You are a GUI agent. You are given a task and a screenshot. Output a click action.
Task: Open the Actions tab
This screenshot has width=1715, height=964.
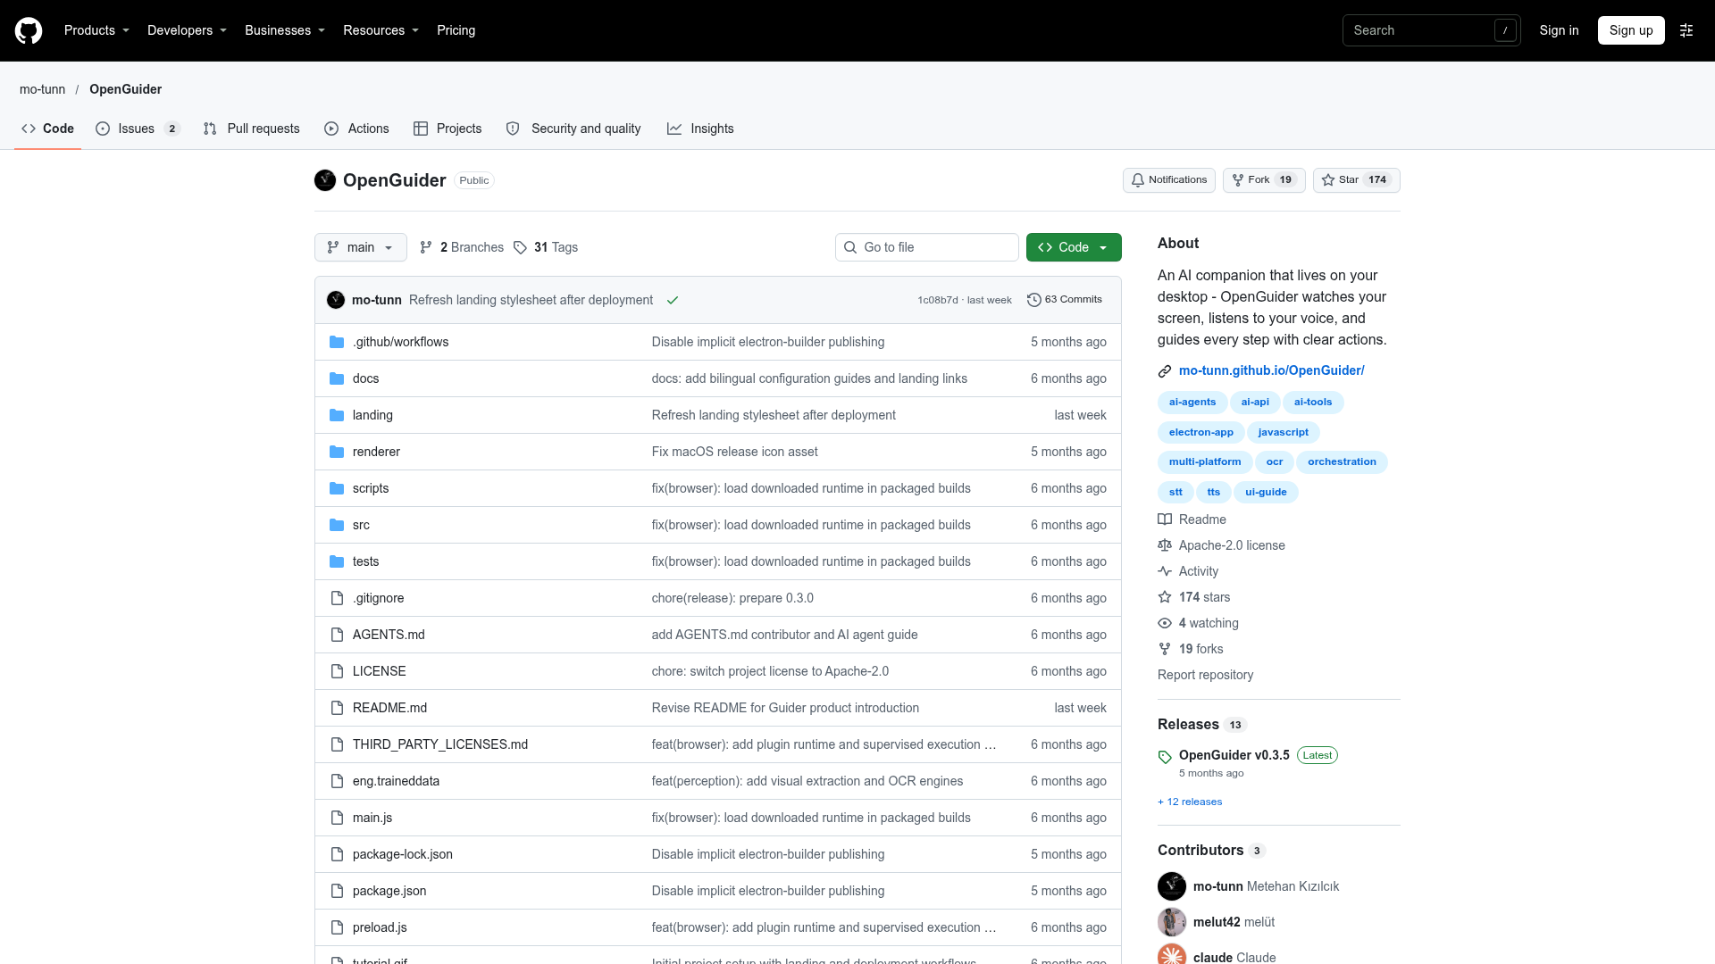357,129
